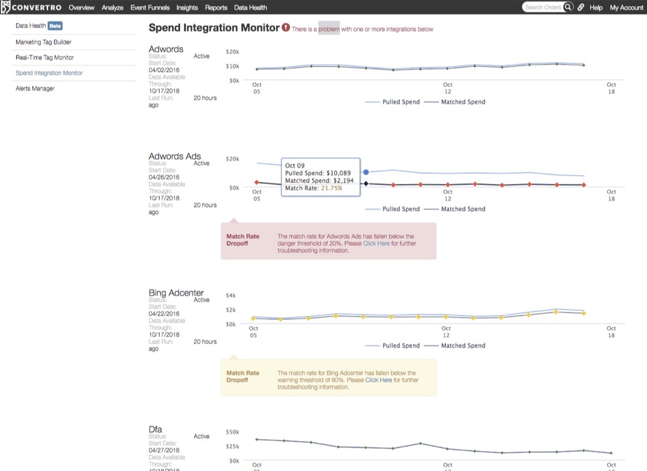
Task: Open the Event Funnels menu
Action: tap(150, 8)
